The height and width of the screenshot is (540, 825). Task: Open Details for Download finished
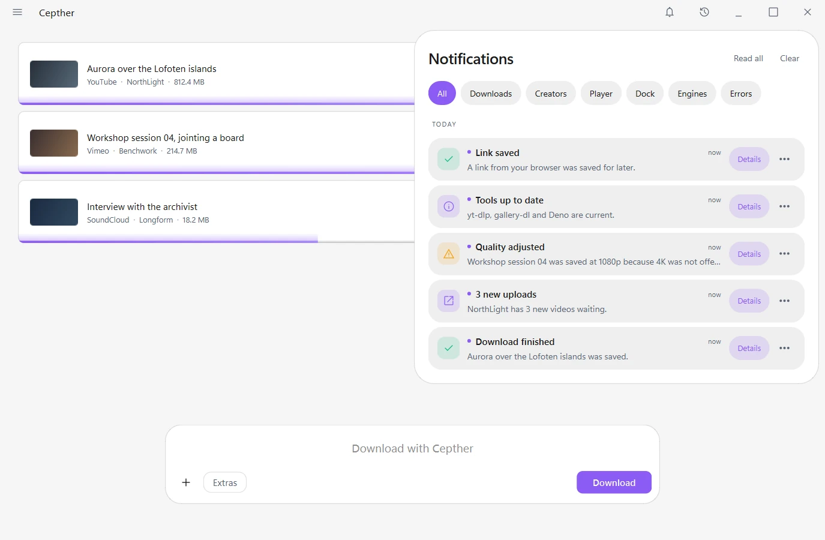point(749,348)
